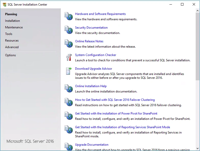Viewport: 200px width, 151px height.
Task: Click 'View the hardware and software requirements.' text
Action: pos(106,19)
